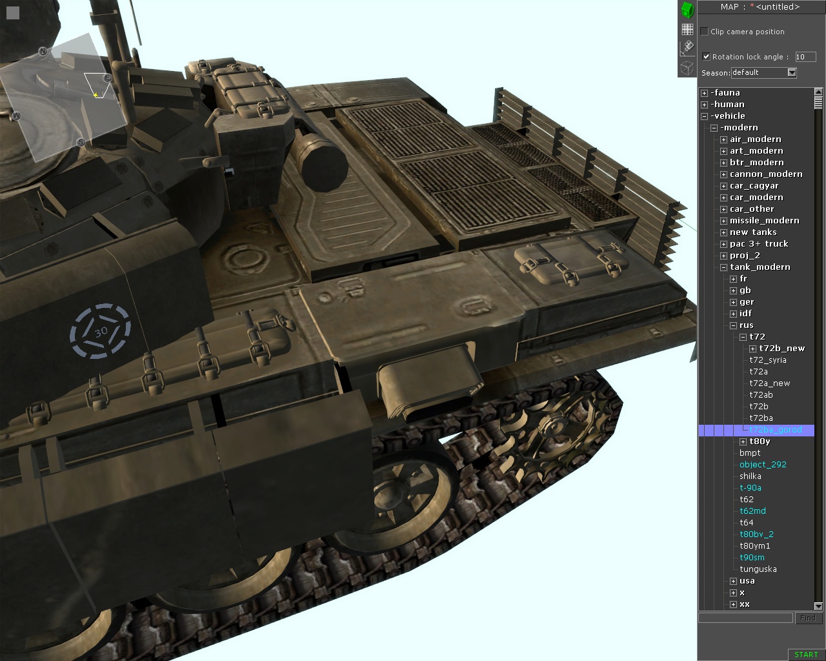The width and height of the screenshot is (826, 661).
Task: Expand the btr_modern folder
Action: point(723,163)
